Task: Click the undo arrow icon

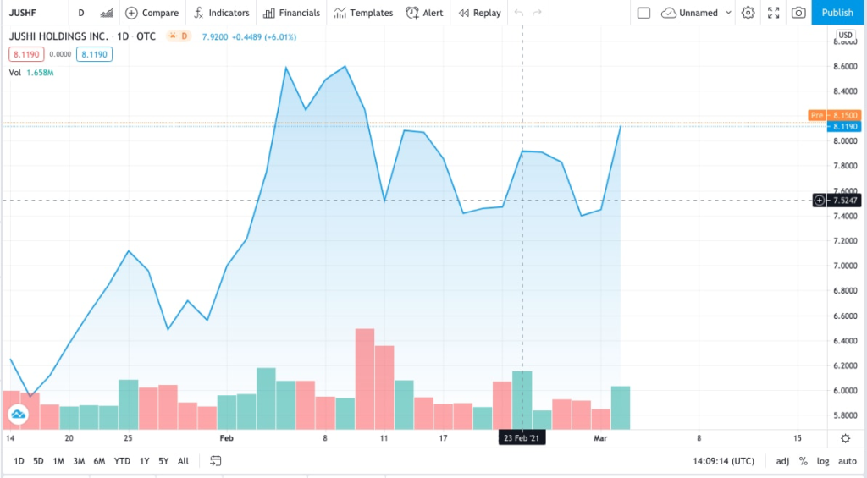Action: (519, 12)
